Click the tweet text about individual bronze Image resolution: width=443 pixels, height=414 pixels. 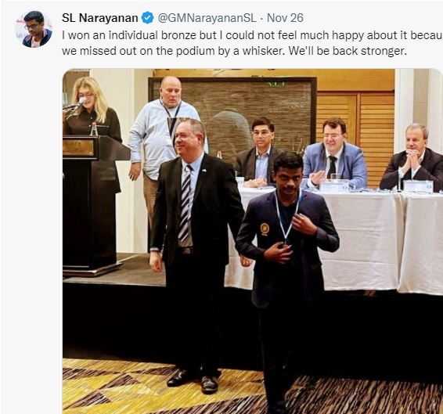252,43
